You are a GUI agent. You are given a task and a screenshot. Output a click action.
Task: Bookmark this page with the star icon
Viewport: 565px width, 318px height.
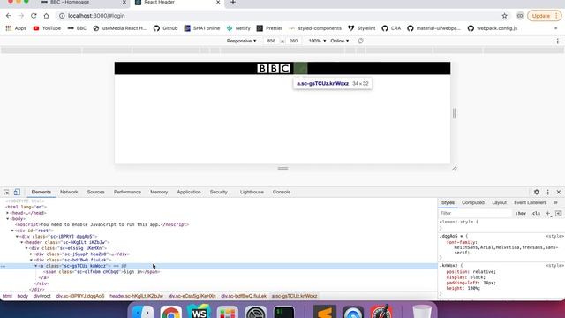pyautogui.click(x=504, y=16)
